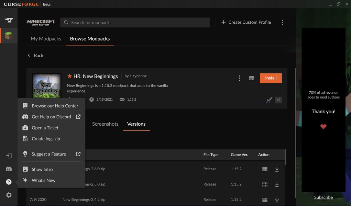Click the settings gear in the sidebar
The height and width of the screenshot is (206, 351).
(9, 195)
